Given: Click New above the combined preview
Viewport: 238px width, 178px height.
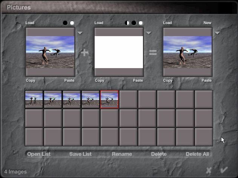Looking at the screenshot, I should click(207, 23).
